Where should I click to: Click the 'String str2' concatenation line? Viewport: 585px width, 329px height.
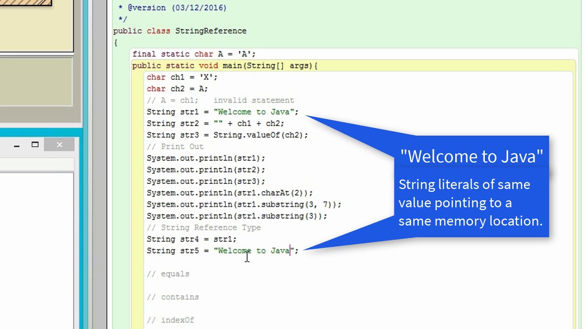click(x=215, y=124)
